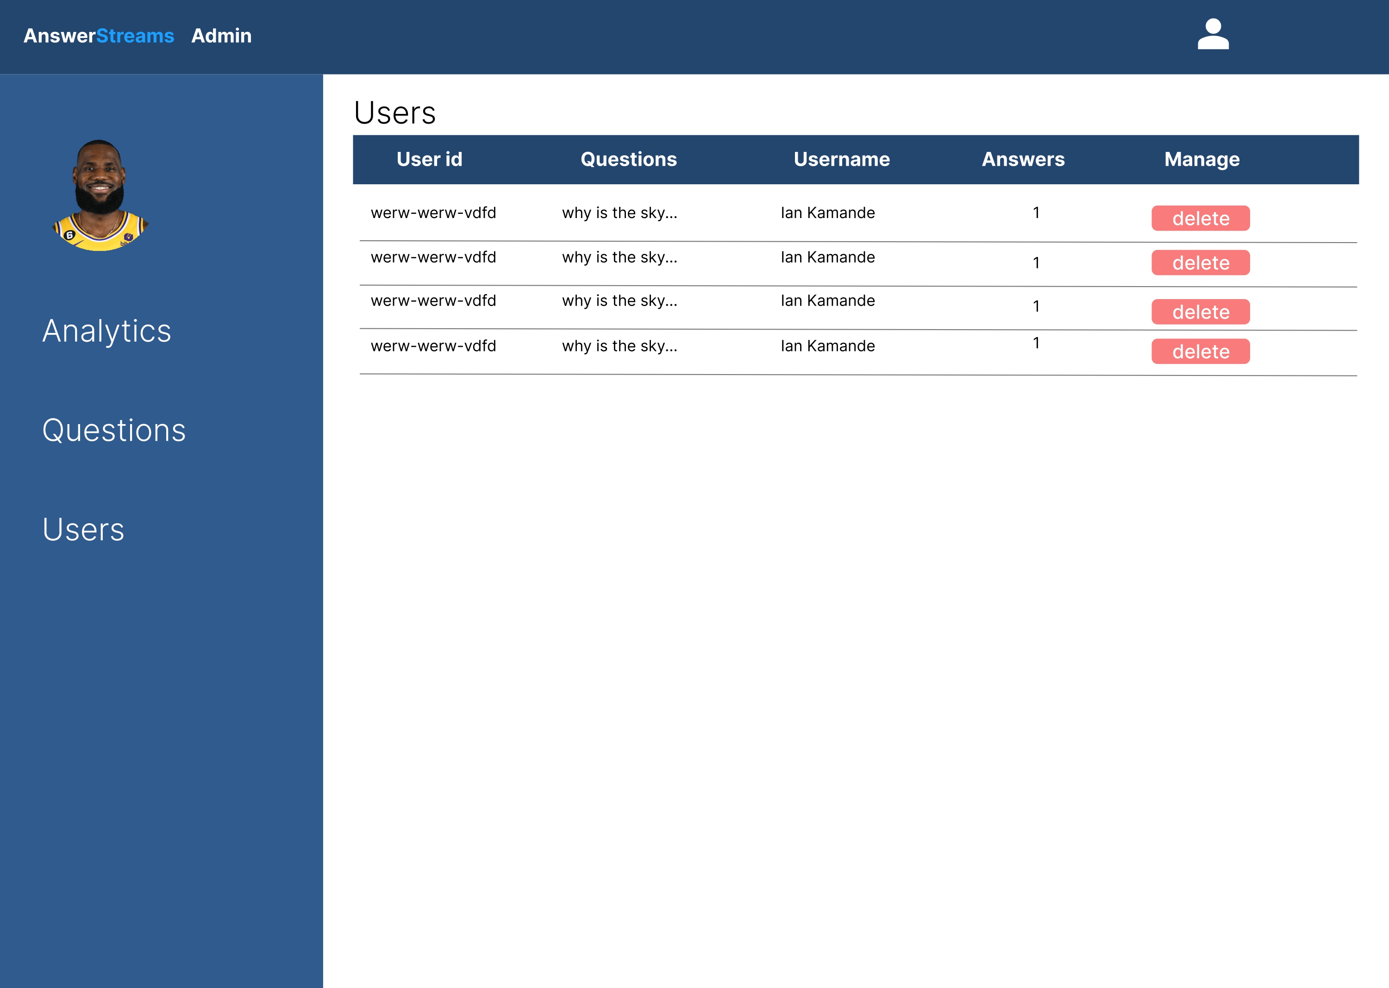Screen dimensions: 1389x988
Task: Delete the first user row
Action: point(1200,219)
